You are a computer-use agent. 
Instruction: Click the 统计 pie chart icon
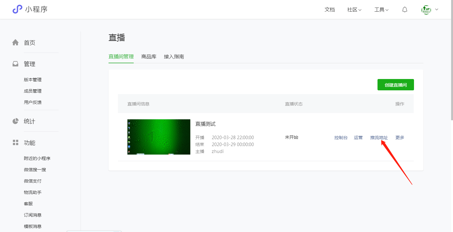point(15,121)
